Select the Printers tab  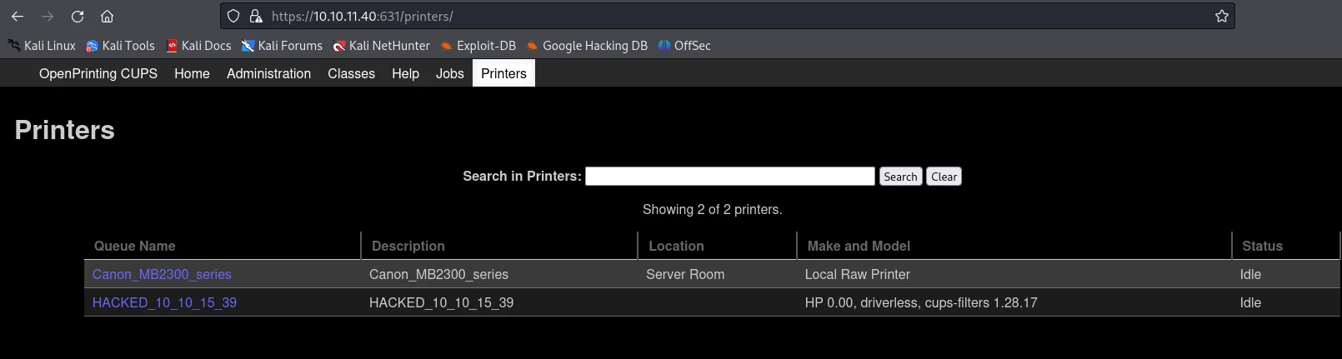(503, 73)
